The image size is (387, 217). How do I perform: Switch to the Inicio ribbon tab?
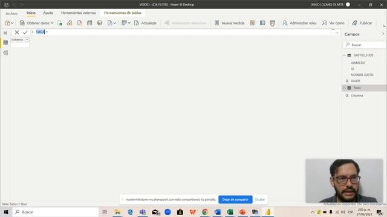pyautogui.click(x=31, y=13)
